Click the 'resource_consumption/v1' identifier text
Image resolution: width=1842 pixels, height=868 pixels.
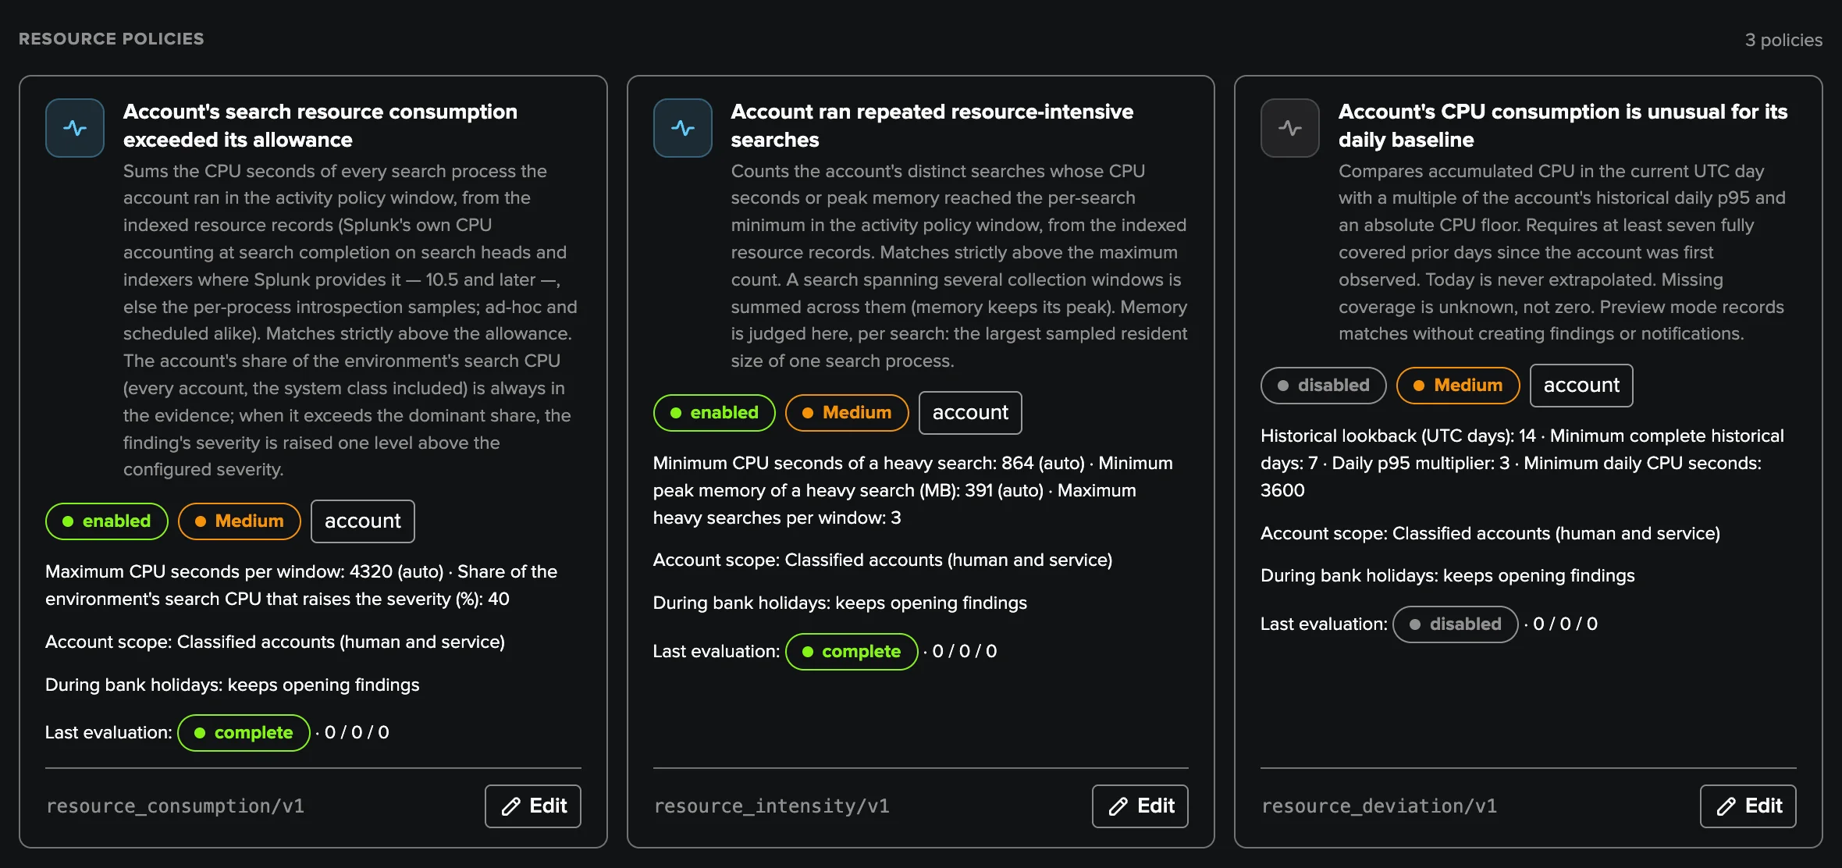[175, 806]
